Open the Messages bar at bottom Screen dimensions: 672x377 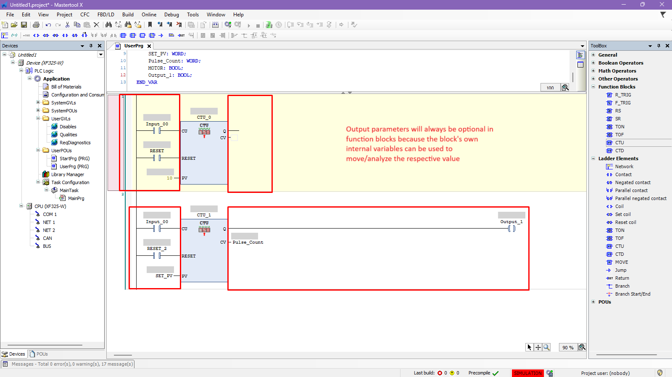click(68, 364)
